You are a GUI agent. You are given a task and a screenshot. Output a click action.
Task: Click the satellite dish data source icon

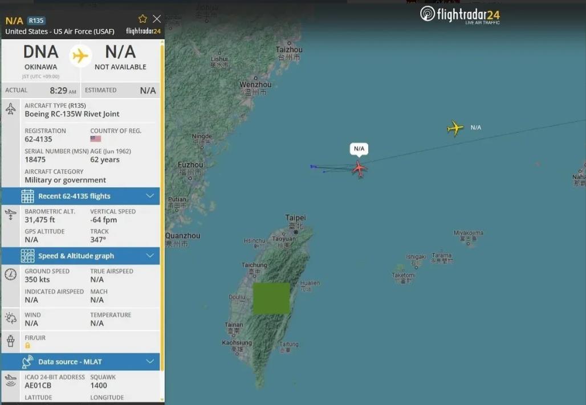(28, 362)
